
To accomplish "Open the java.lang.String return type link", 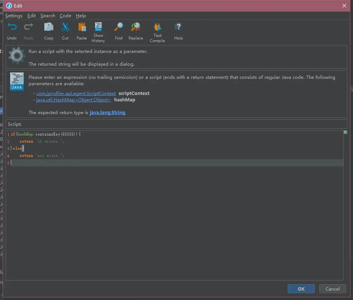I will [107, 113].
